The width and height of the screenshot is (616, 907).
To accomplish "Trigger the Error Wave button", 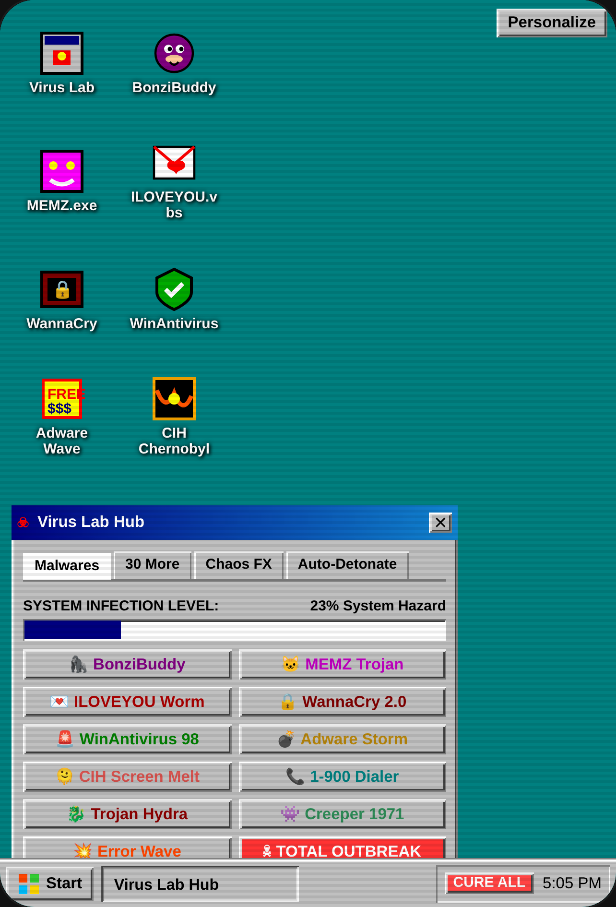I will click(127, 848).
